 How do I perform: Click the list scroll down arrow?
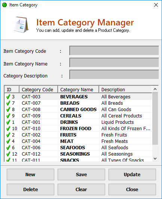click(x=155, y=159)
